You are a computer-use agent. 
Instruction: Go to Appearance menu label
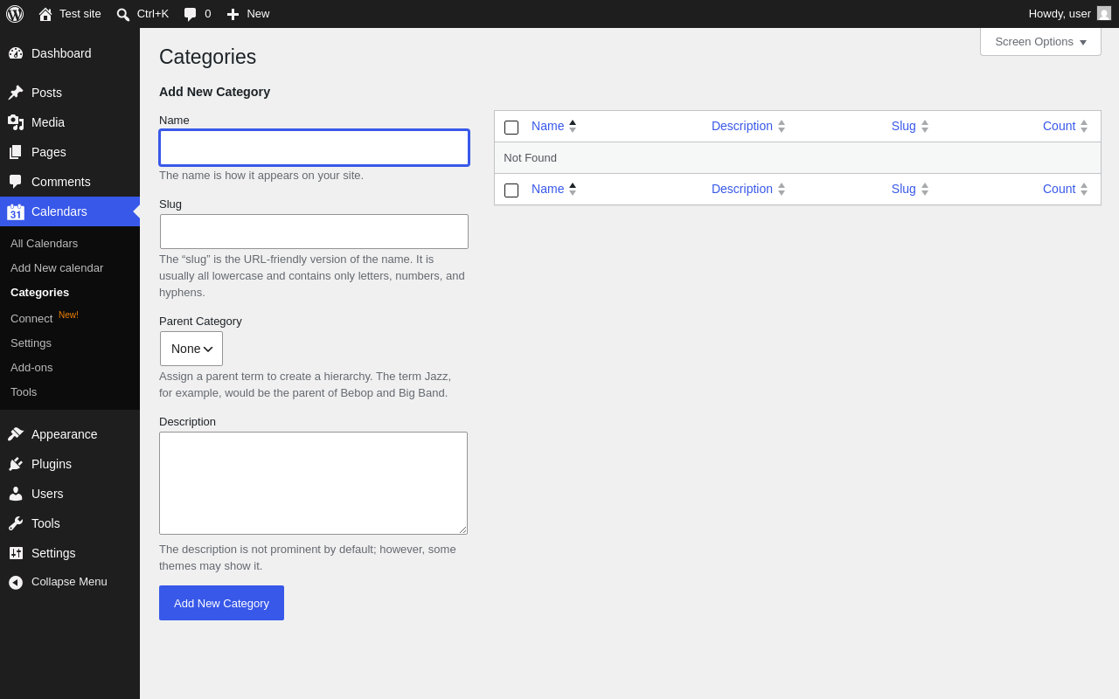(x=65, y=434)
